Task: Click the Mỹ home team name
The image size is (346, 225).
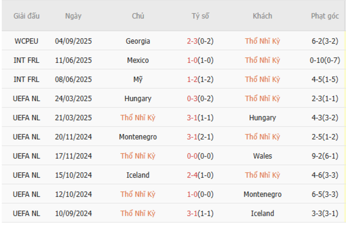Action: point(138,79)
